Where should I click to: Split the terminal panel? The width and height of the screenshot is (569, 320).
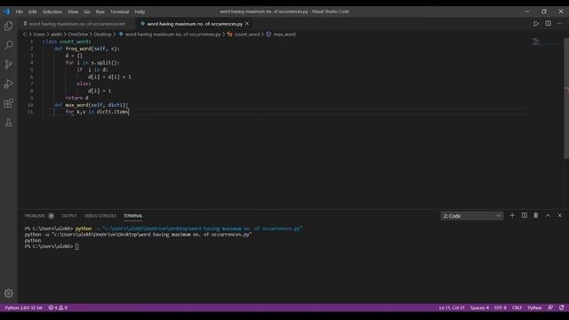click(x=525, y=215)
